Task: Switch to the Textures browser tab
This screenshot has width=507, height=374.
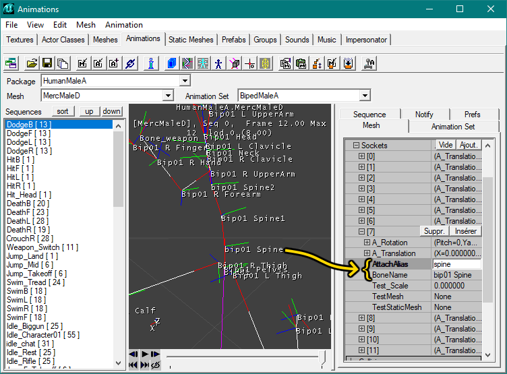Action: pos(20,40)
